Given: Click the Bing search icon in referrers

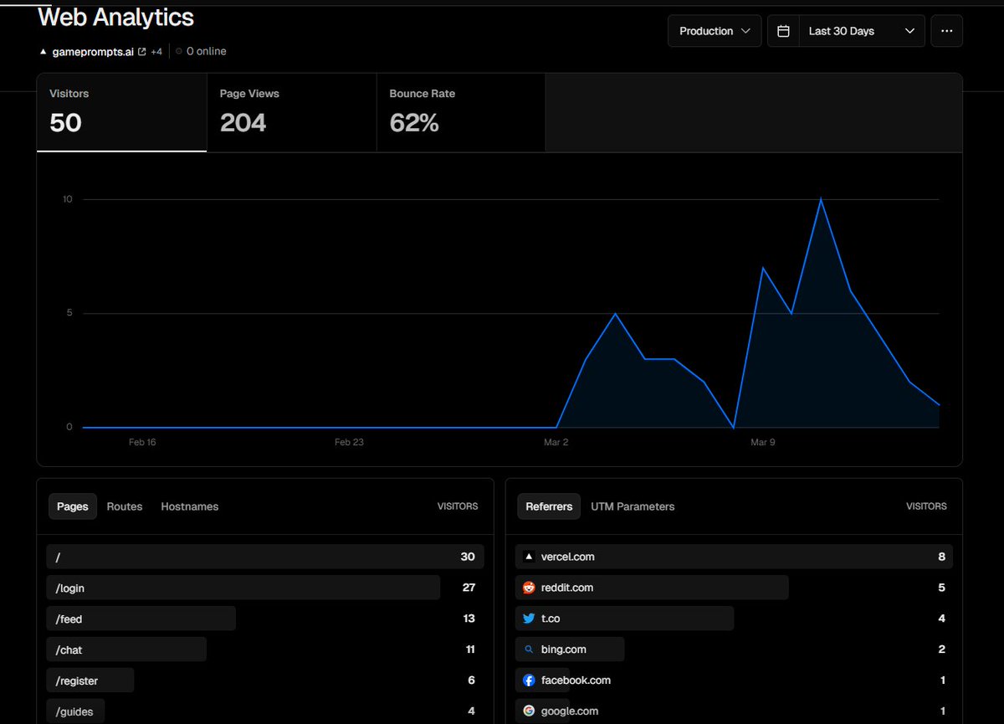Looking at the screenshot, I should (529, 649).
